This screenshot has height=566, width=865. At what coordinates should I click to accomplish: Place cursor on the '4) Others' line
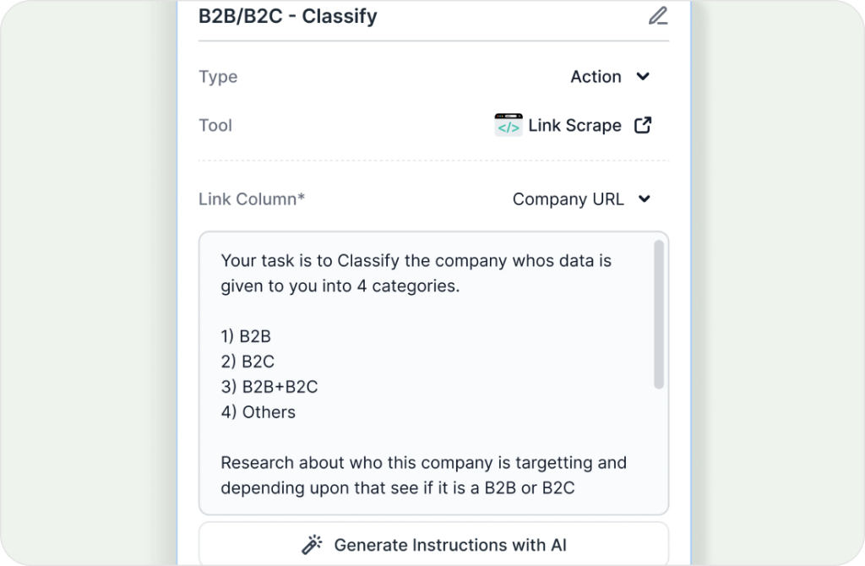pos(258,412)
